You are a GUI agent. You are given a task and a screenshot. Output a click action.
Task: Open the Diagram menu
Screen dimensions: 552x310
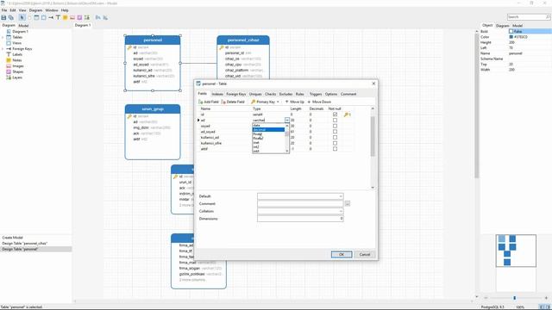click(35, 10)
